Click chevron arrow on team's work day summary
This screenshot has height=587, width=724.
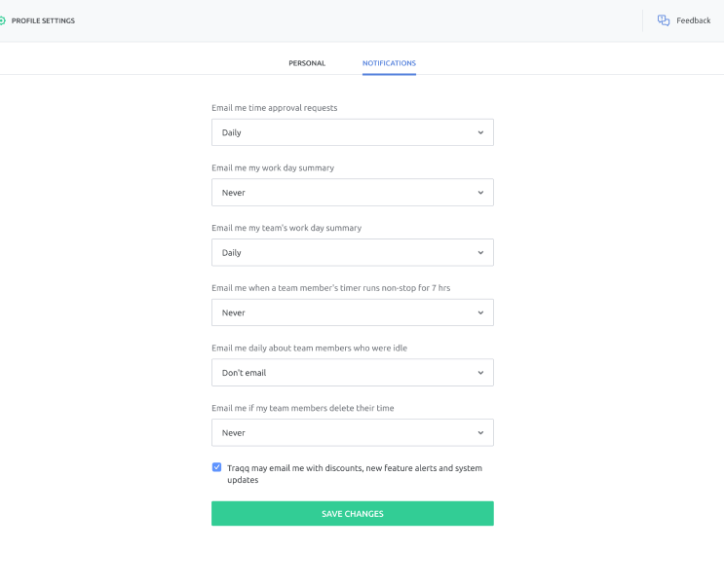tap(480, 253)
